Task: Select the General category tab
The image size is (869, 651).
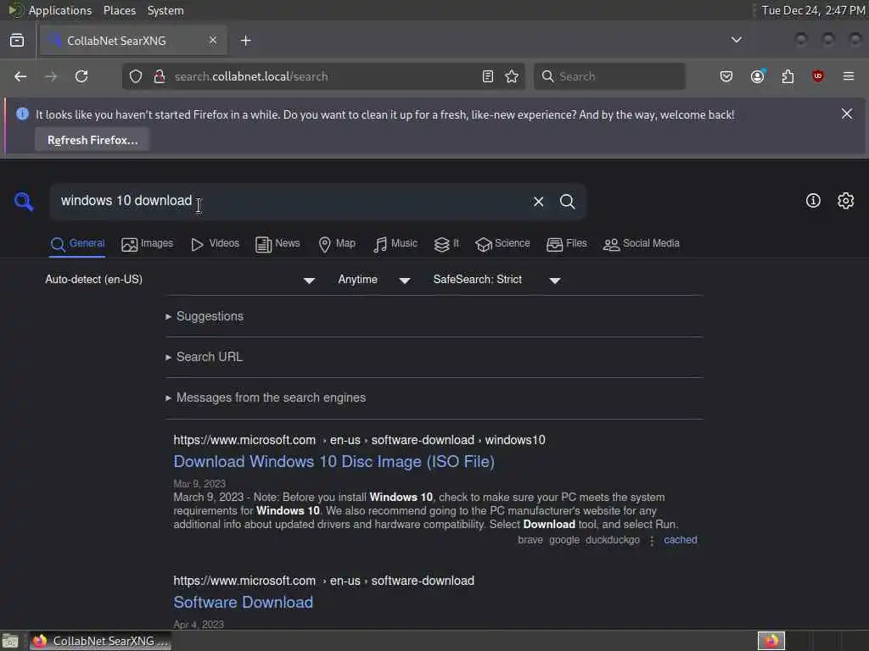Action: [77, 243]
